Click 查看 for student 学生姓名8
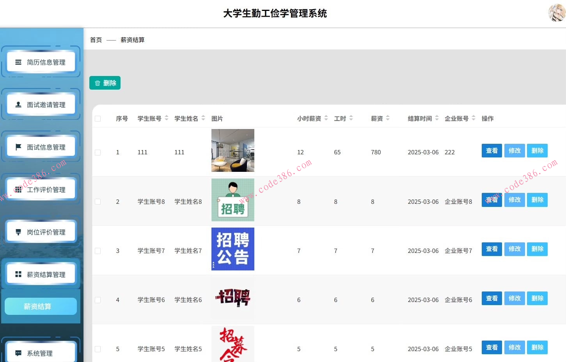566x362 pixels. (x=491, y=200)
